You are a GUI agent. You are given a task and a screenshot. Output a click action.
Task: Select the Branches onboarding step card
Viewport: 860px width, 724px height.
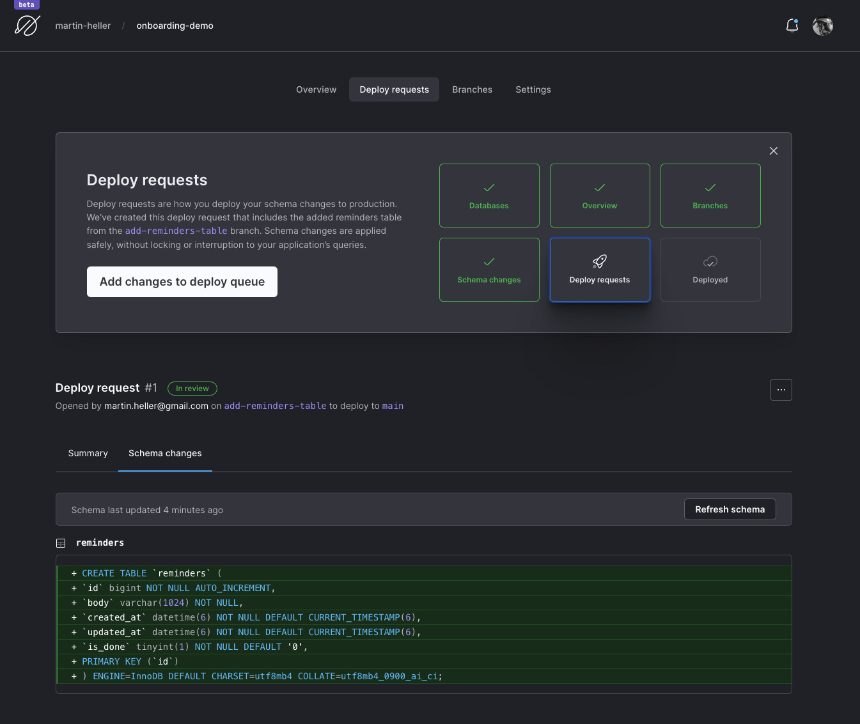pyautogui.click(x=710, y=196)
